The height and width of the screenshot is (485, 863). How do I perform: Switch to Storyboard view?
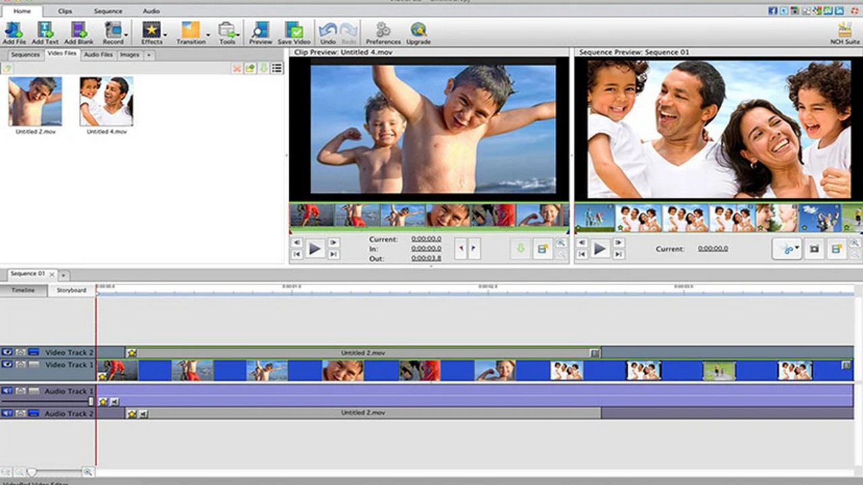click(x=71, y=290)
